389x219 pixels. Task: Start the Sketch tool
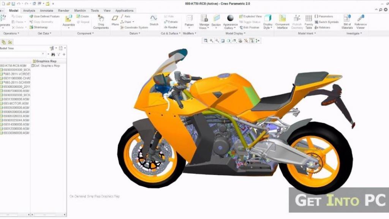pyautogui.click(x=154, y=20)
